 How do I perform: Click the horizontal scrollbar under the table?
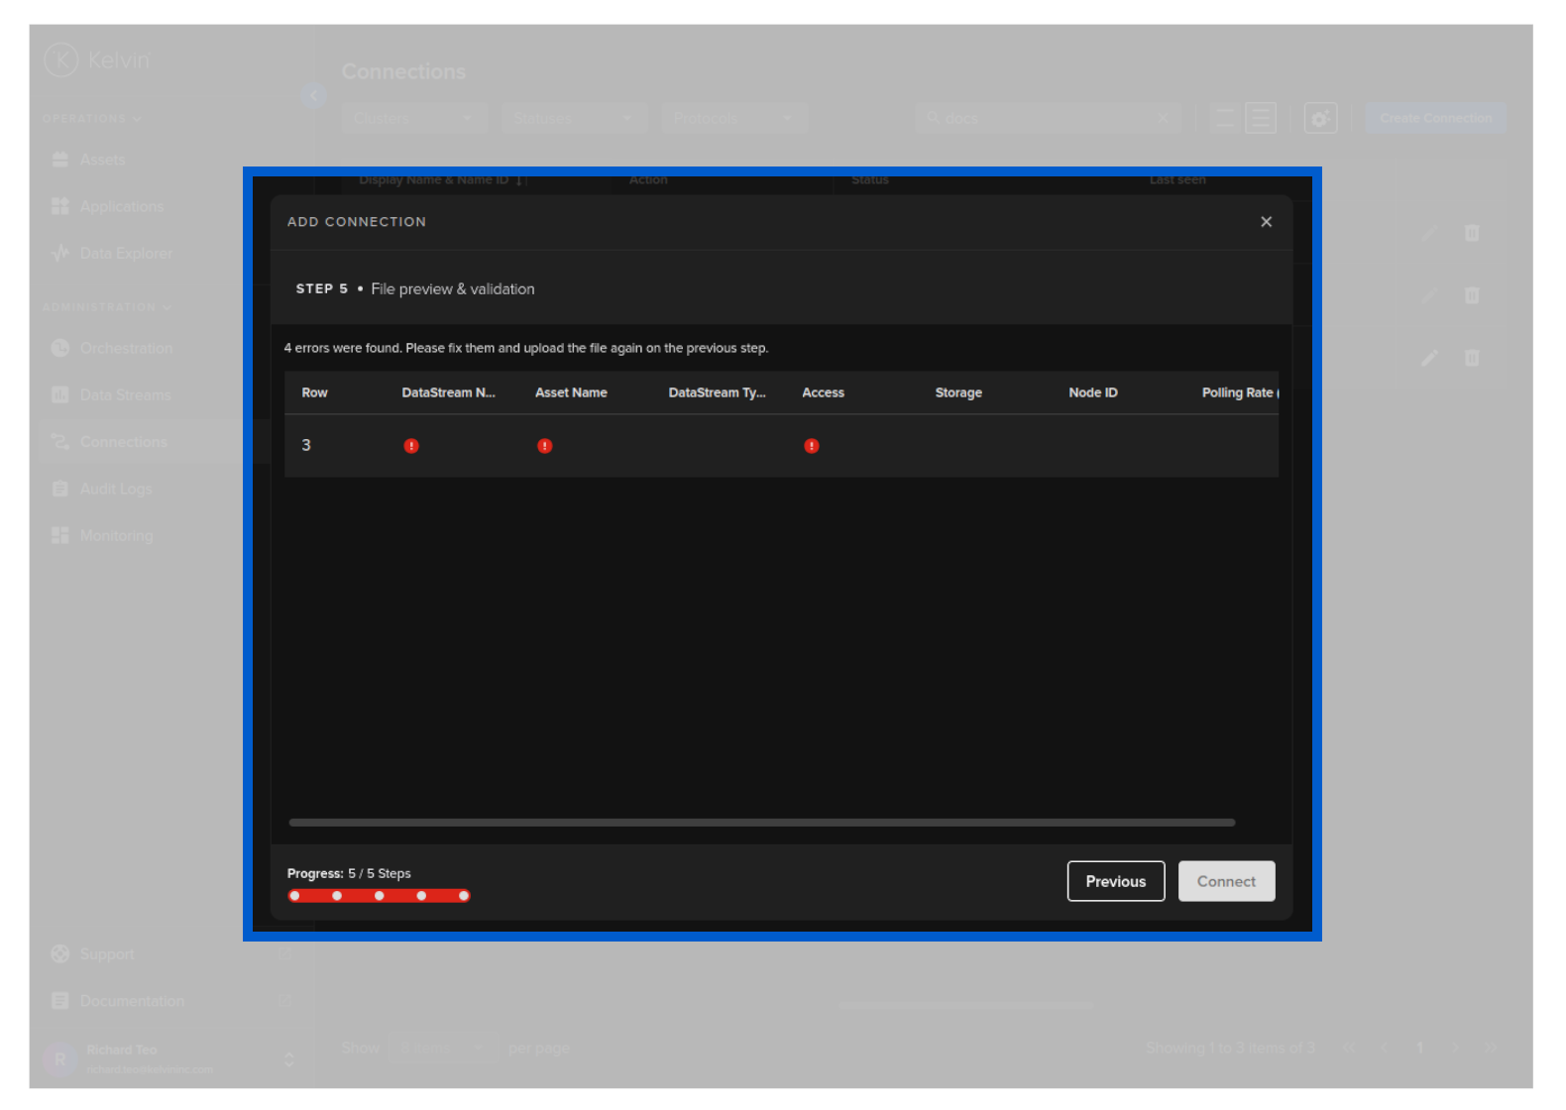[761, 823]
